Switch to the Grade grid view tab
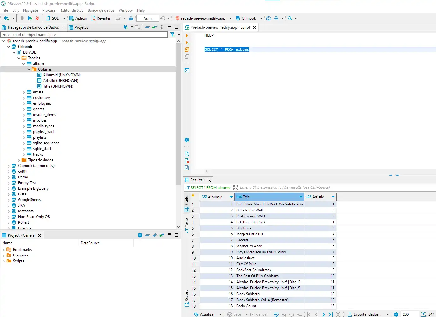 (187, 204)
